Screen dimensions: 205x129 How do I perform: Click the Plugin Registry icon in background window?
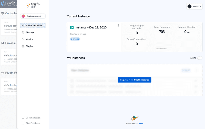3,73
